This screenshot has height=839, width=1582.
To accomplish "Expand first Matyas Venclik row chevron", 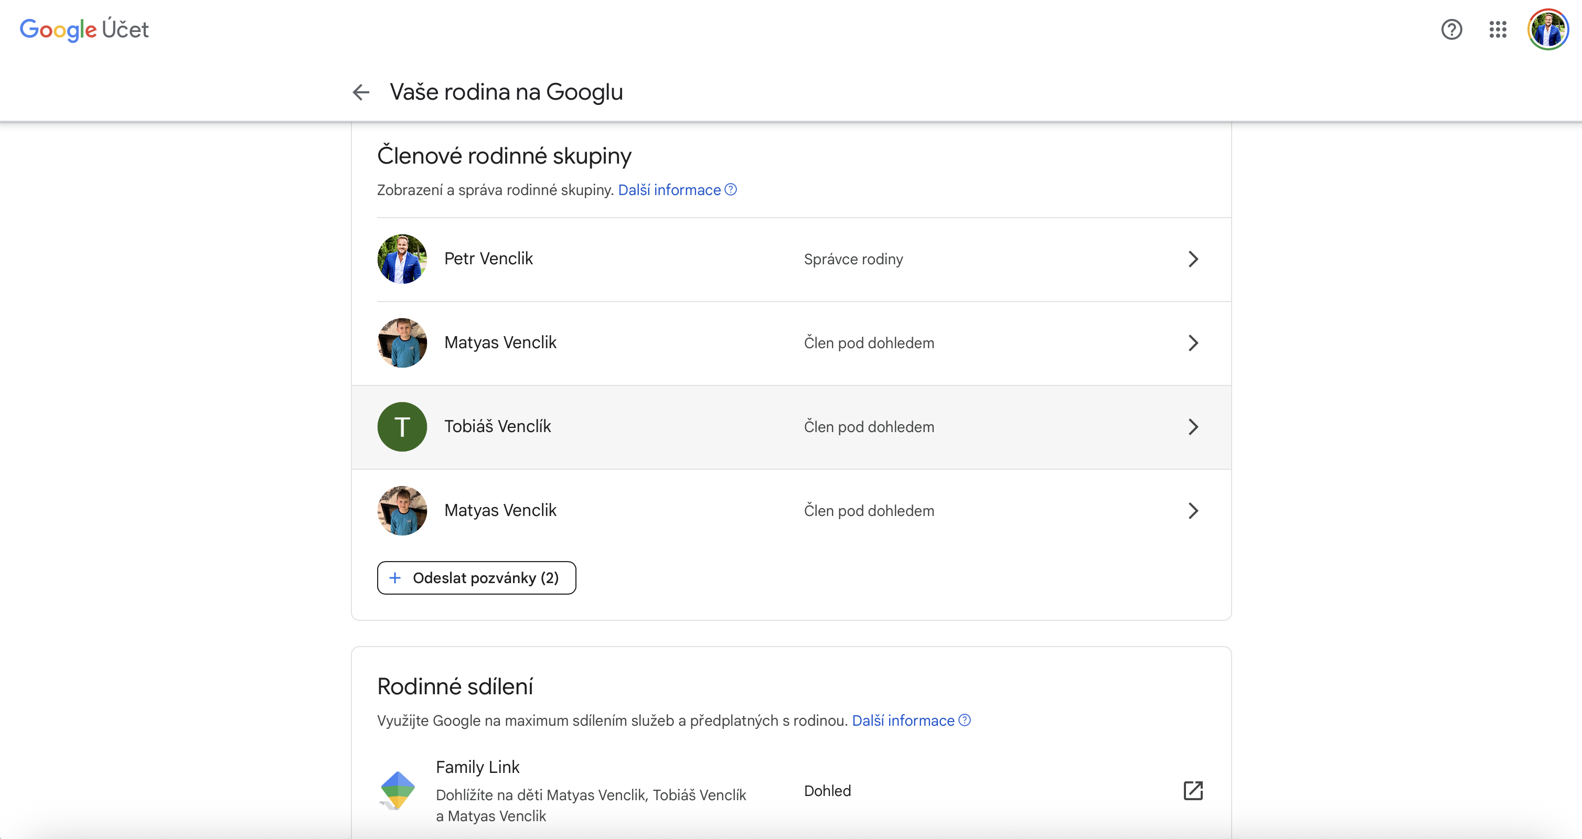I will 1193,343.
